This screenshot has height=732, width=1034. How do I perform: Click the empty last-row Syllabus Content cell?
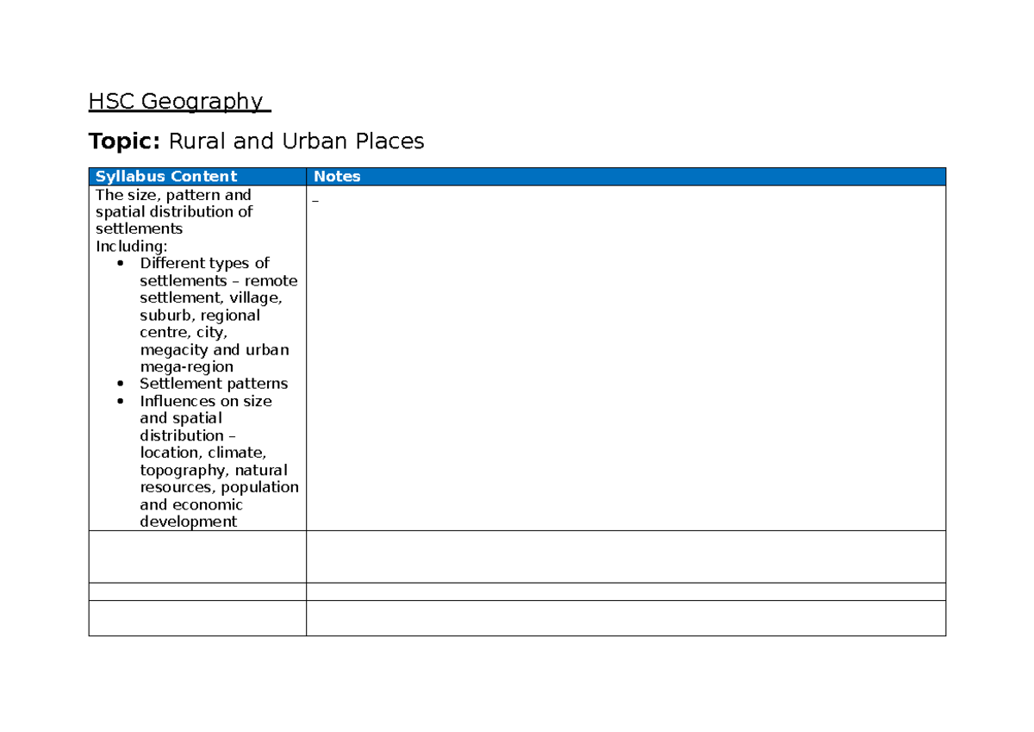197,618
